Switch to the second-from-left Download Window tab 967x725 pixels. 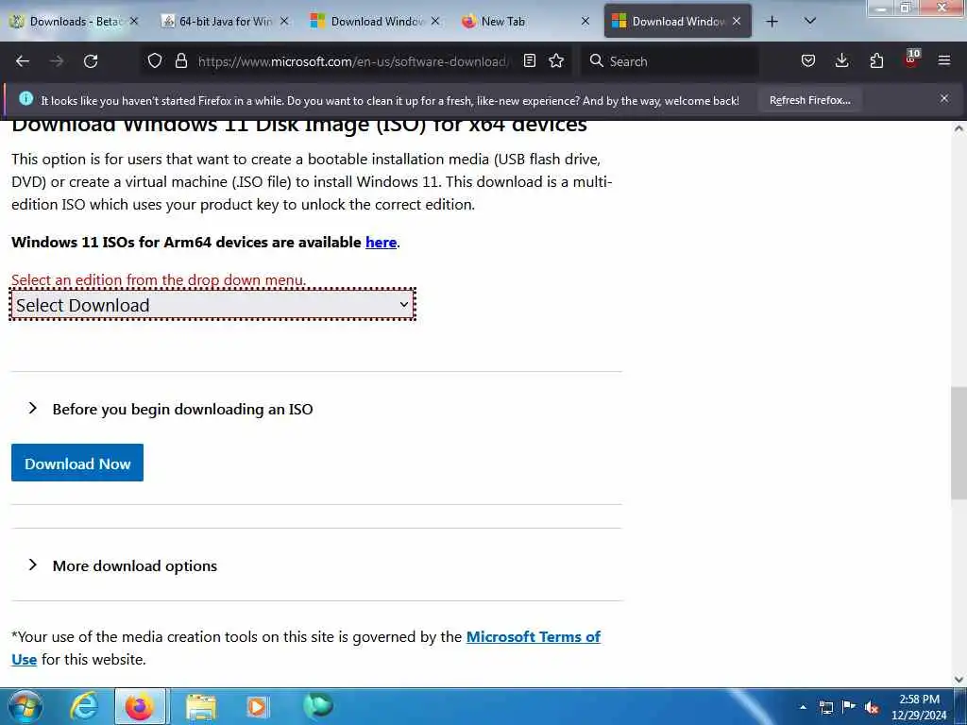tap(375, 22)
